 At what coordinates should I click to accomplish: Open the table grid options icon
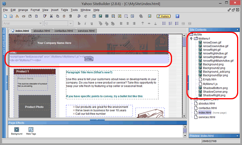[126, 16]
